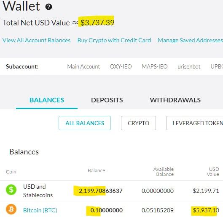Select the ALL BALANCES filter button
The height and width of the screenshot is (217, 223).
point(85,123)
